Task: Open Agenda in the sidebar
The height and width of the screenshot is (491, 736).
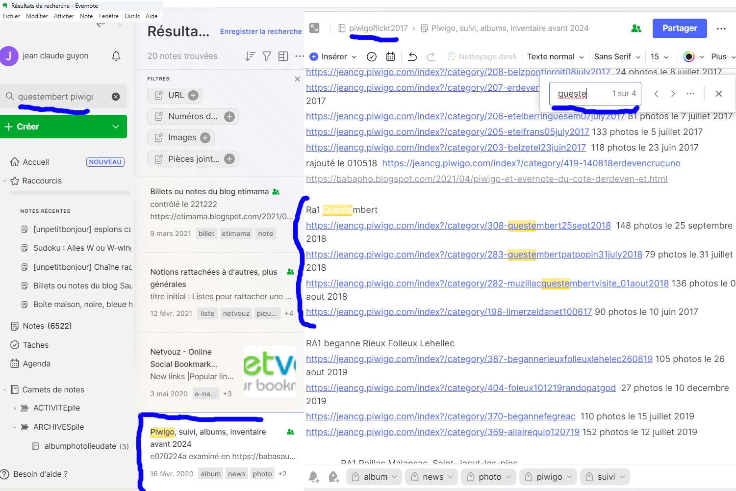Action: 36,363
